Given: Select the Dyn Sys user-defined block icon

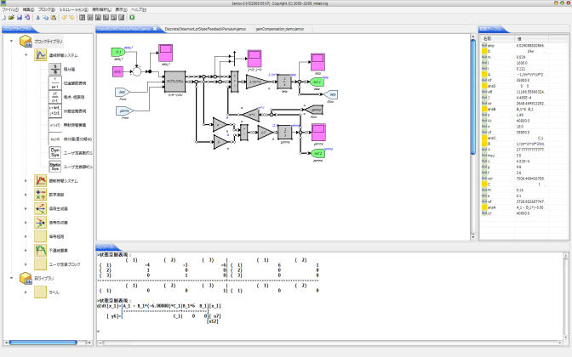Looking at the screenshot, I should point(57,154).
